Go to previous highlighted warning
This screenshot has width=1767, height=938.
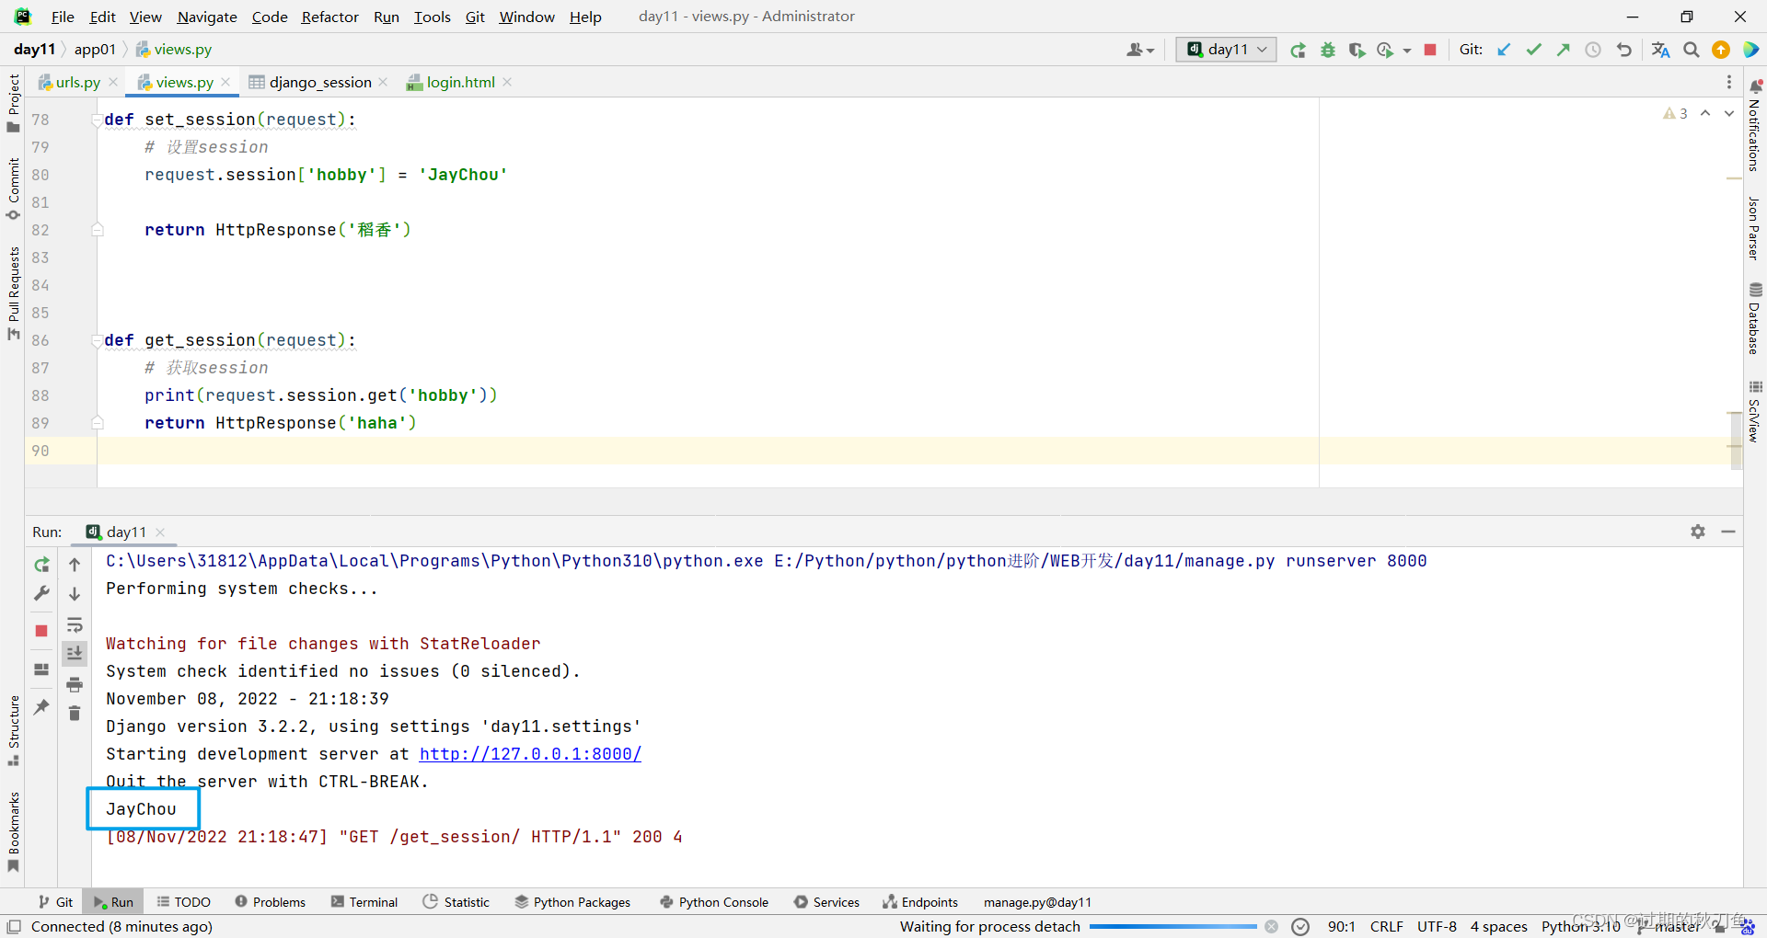[x=1705, y=113]
